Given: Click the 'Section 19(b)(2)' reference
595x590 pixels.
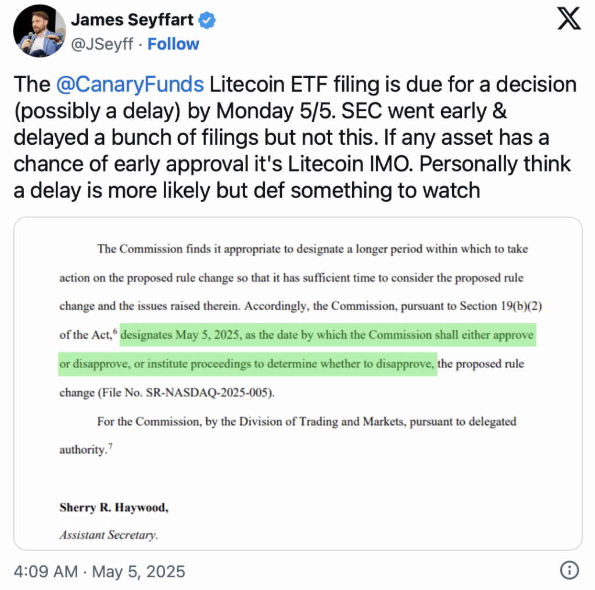Looking at the screenshot, I should pyautogui.click(x=500, y=306).
